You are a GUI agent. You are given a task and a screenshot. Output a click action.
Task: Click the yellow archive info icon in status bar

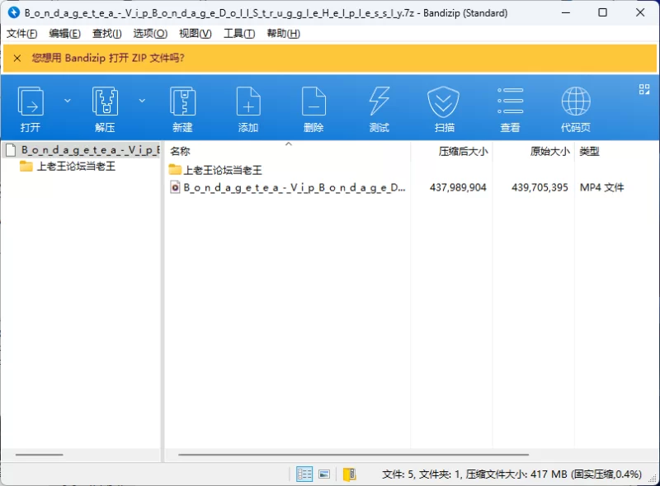pos(349,474)
